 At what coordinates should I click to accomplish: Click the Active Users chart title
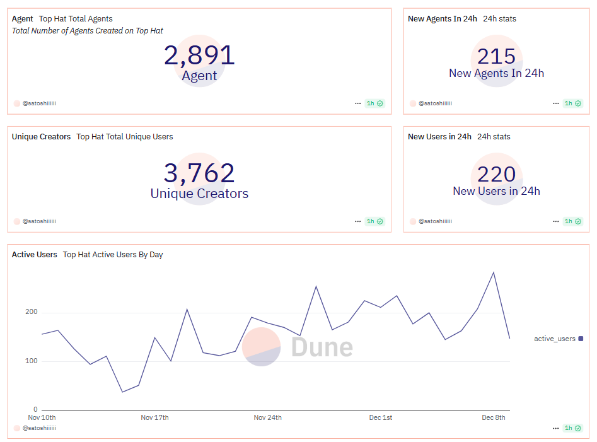click(35, 255)
